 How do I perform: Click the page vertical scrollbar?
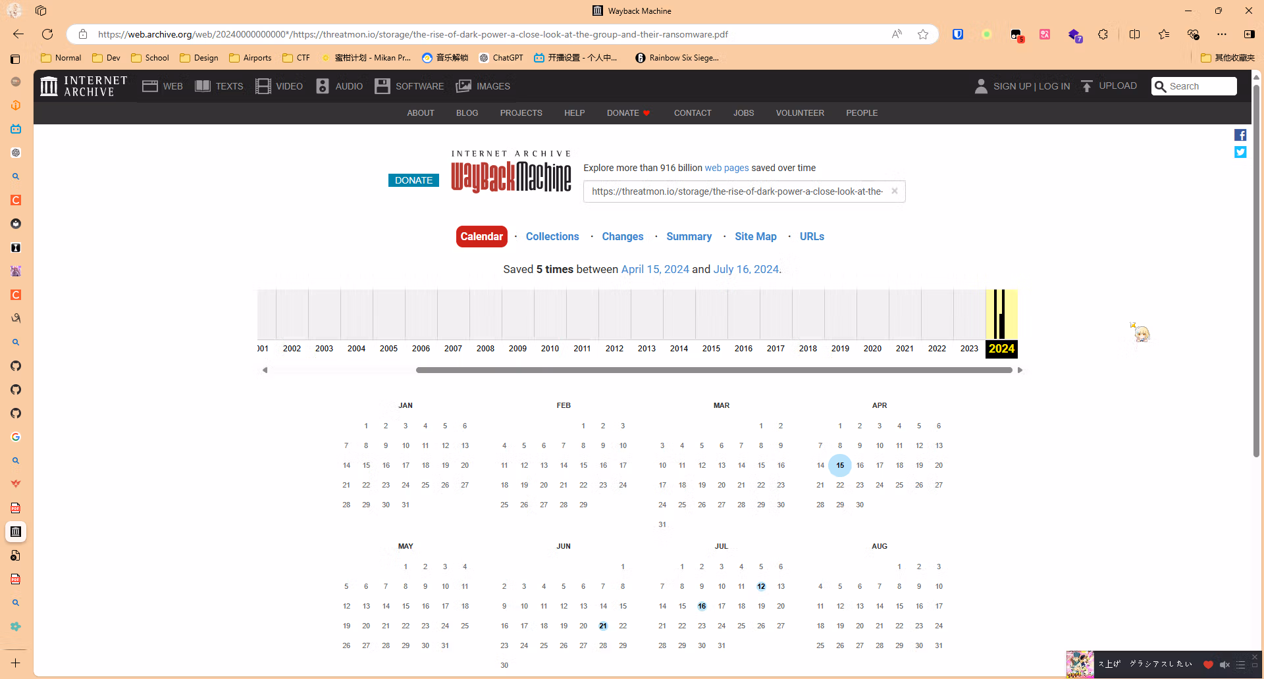tap(1256, 270)
